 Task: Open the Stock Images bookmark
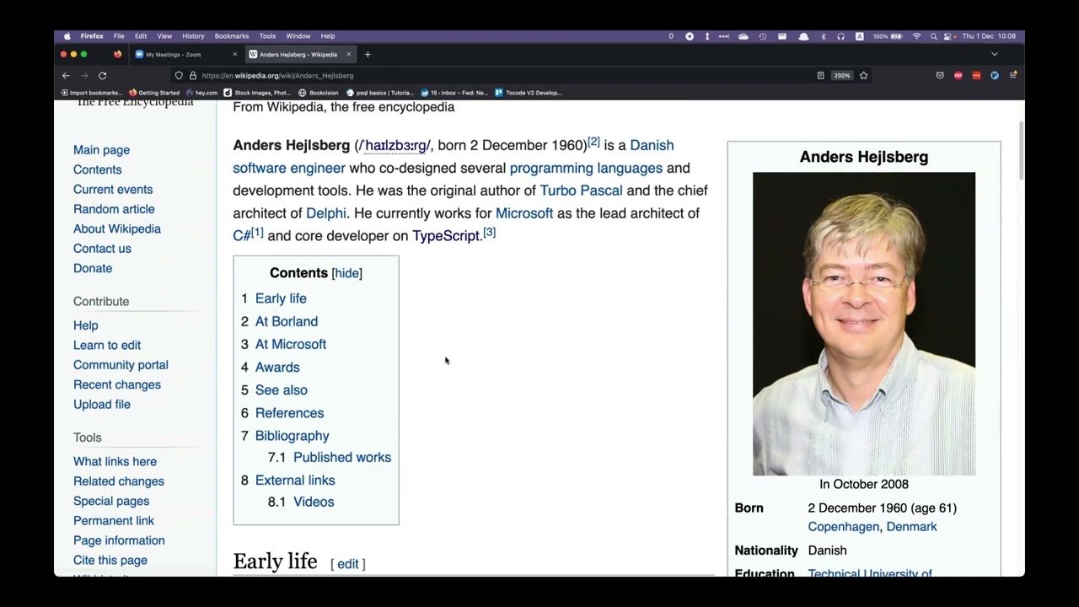coord(257,93)
